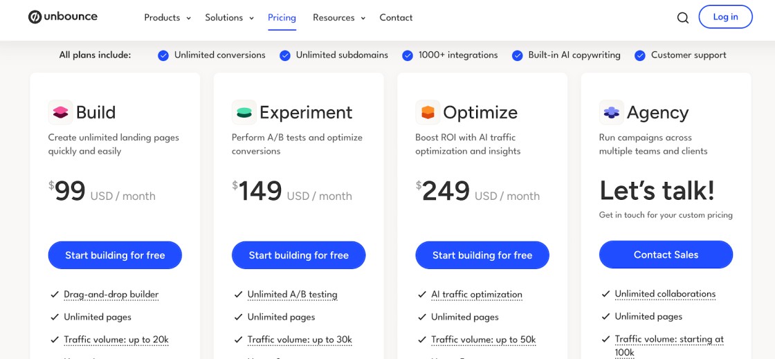Click the Built-in AI copywriting check icon
Screen dimensions: 775x359
517,56
